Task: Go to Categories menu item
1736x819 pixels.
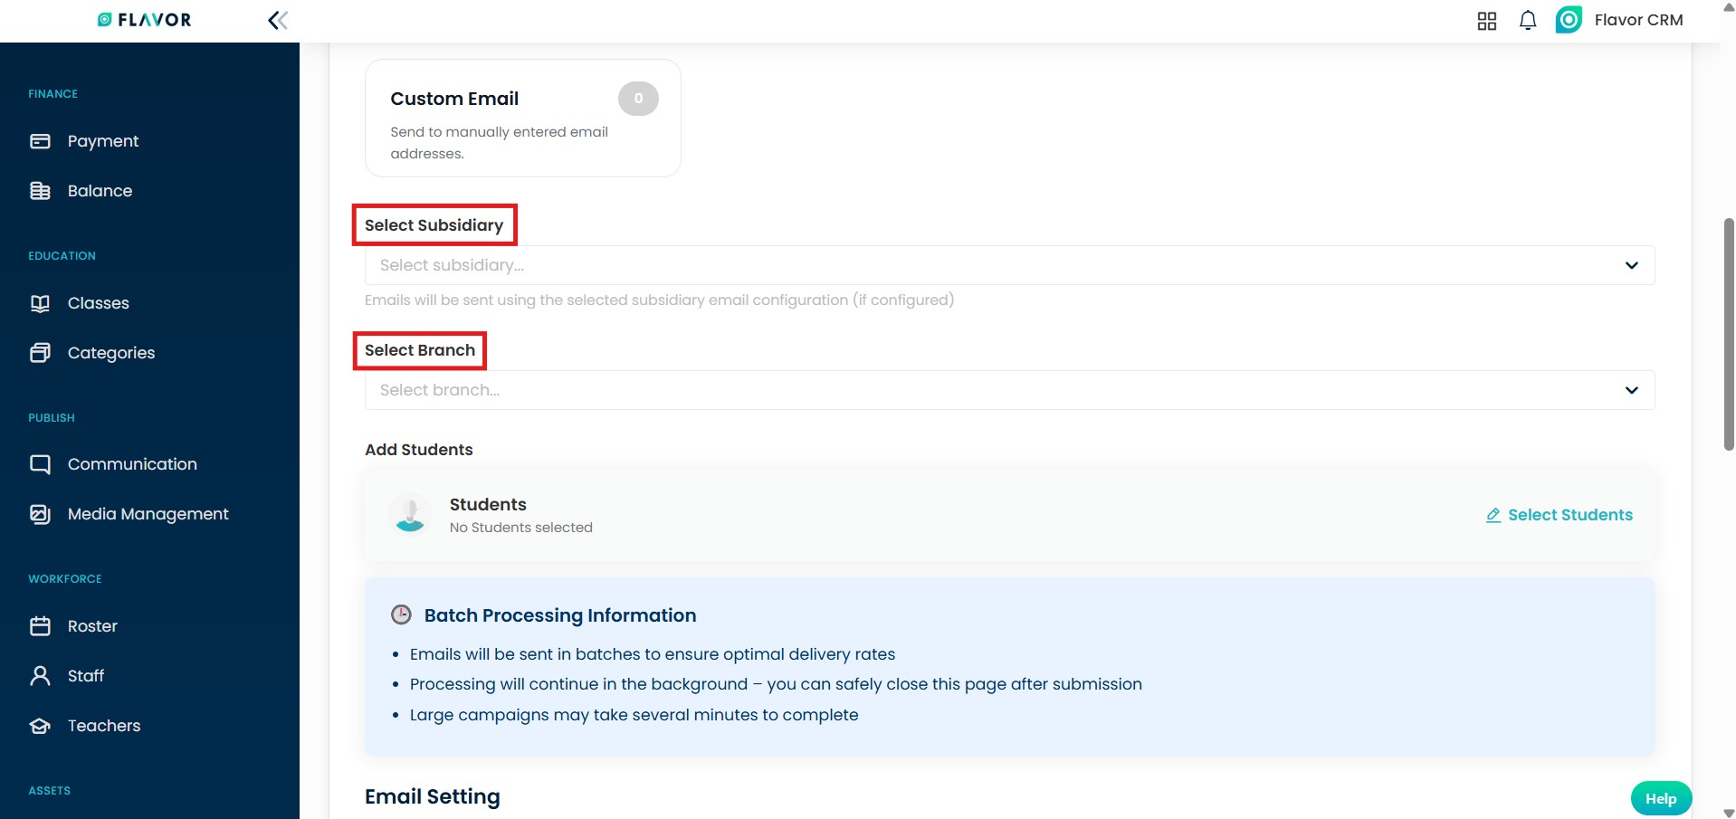Action: point(110,353)
